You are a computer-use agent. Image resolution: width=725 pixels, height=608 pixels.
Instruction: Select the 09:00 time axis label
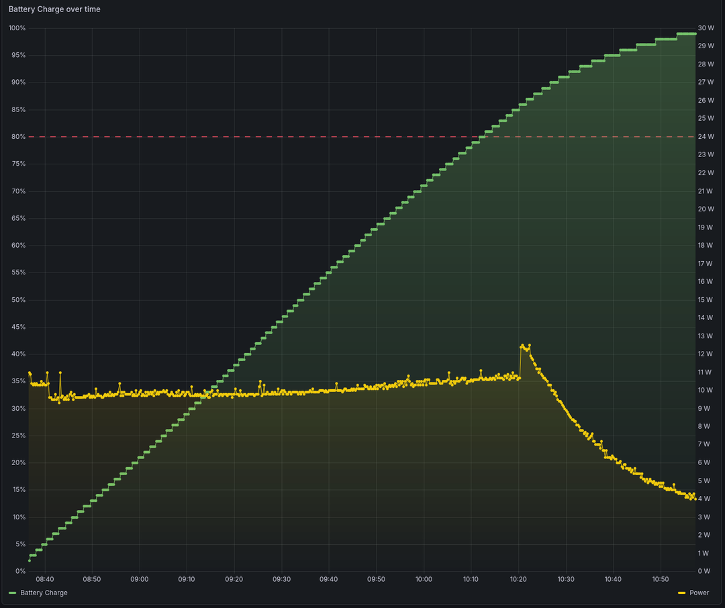(140, 579)
